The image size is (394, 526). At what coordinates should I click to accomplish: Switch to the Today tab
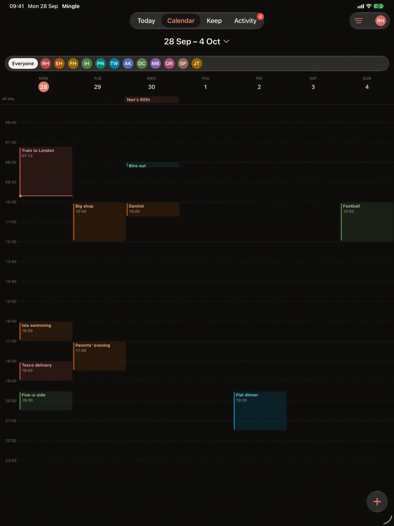click(x=146, y=21)
